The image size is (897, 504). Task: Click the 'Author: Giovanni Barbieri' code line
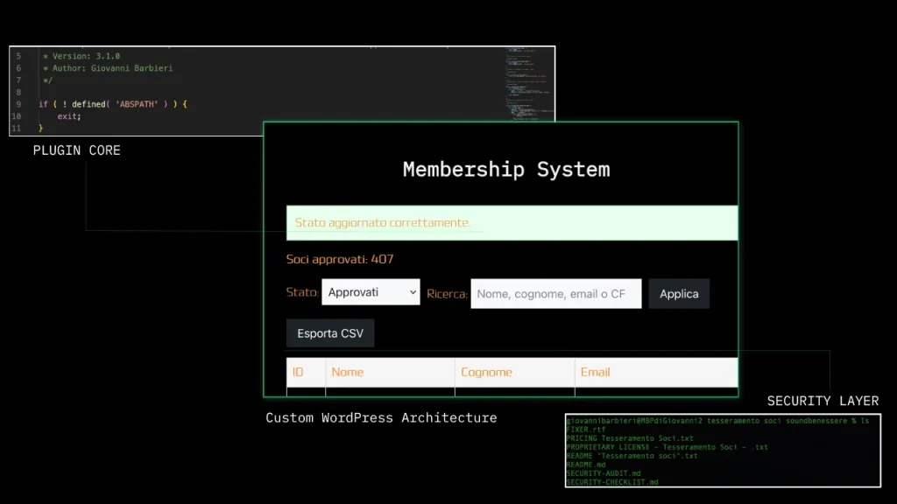(x=108, y=68)
